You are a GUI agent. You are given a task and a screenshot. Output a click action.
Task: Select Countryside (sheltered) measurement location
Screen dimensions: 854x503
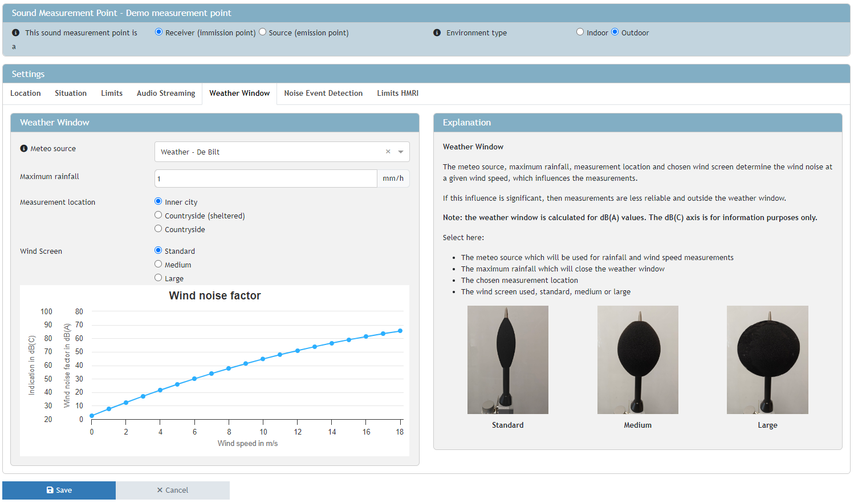(158, 216)
